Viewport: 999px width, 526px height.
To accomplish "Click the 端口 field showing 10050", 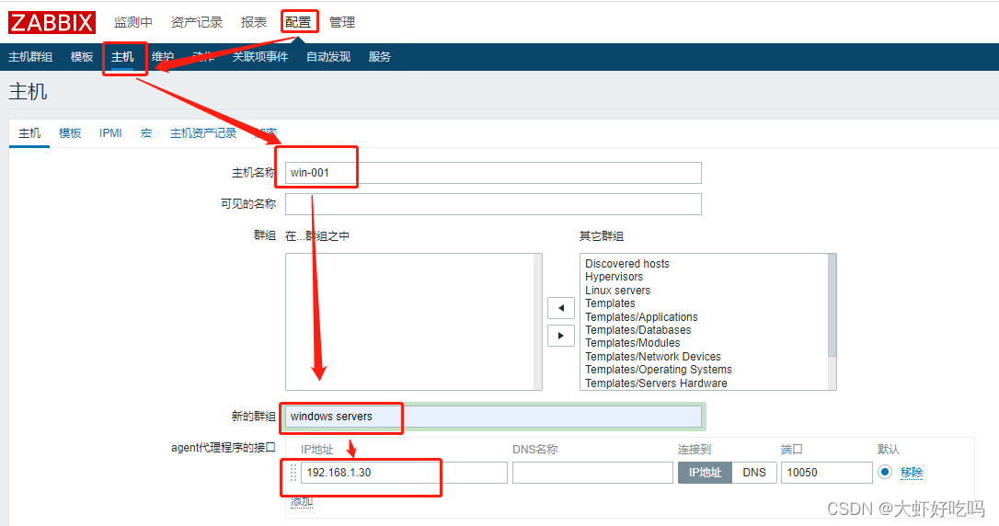I will [x=826, y=473].
